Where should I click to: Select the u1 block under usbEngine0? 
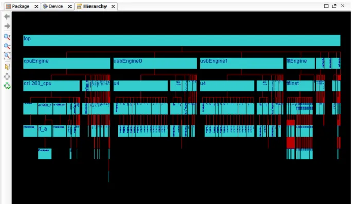(x=176, y=86)
